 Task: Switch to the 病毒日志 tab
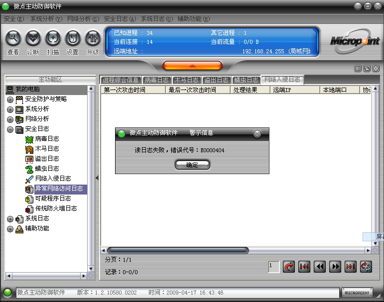[x=157, y=80]
